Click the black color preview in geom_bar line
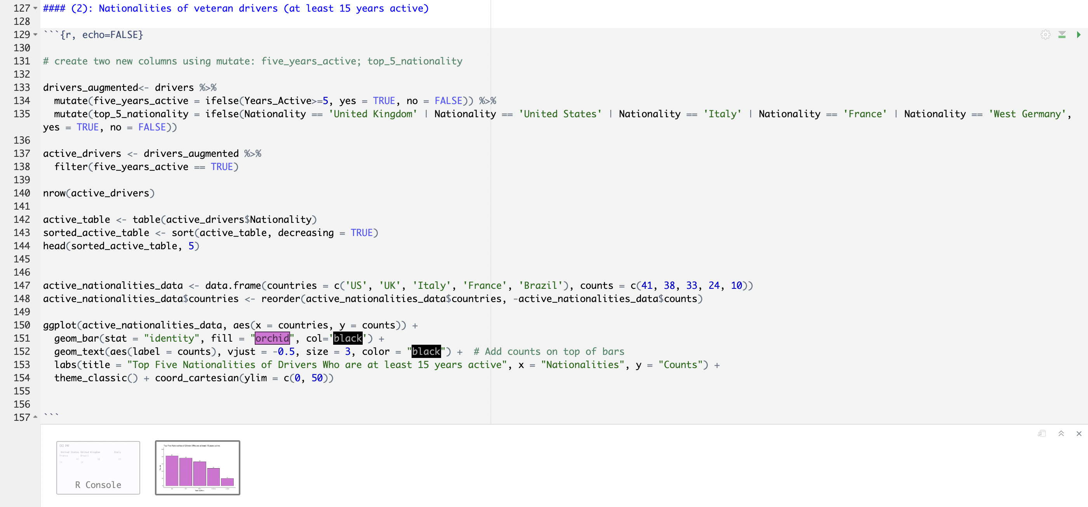The height and width of the screenshot is (507, 1088). (348, 338)
